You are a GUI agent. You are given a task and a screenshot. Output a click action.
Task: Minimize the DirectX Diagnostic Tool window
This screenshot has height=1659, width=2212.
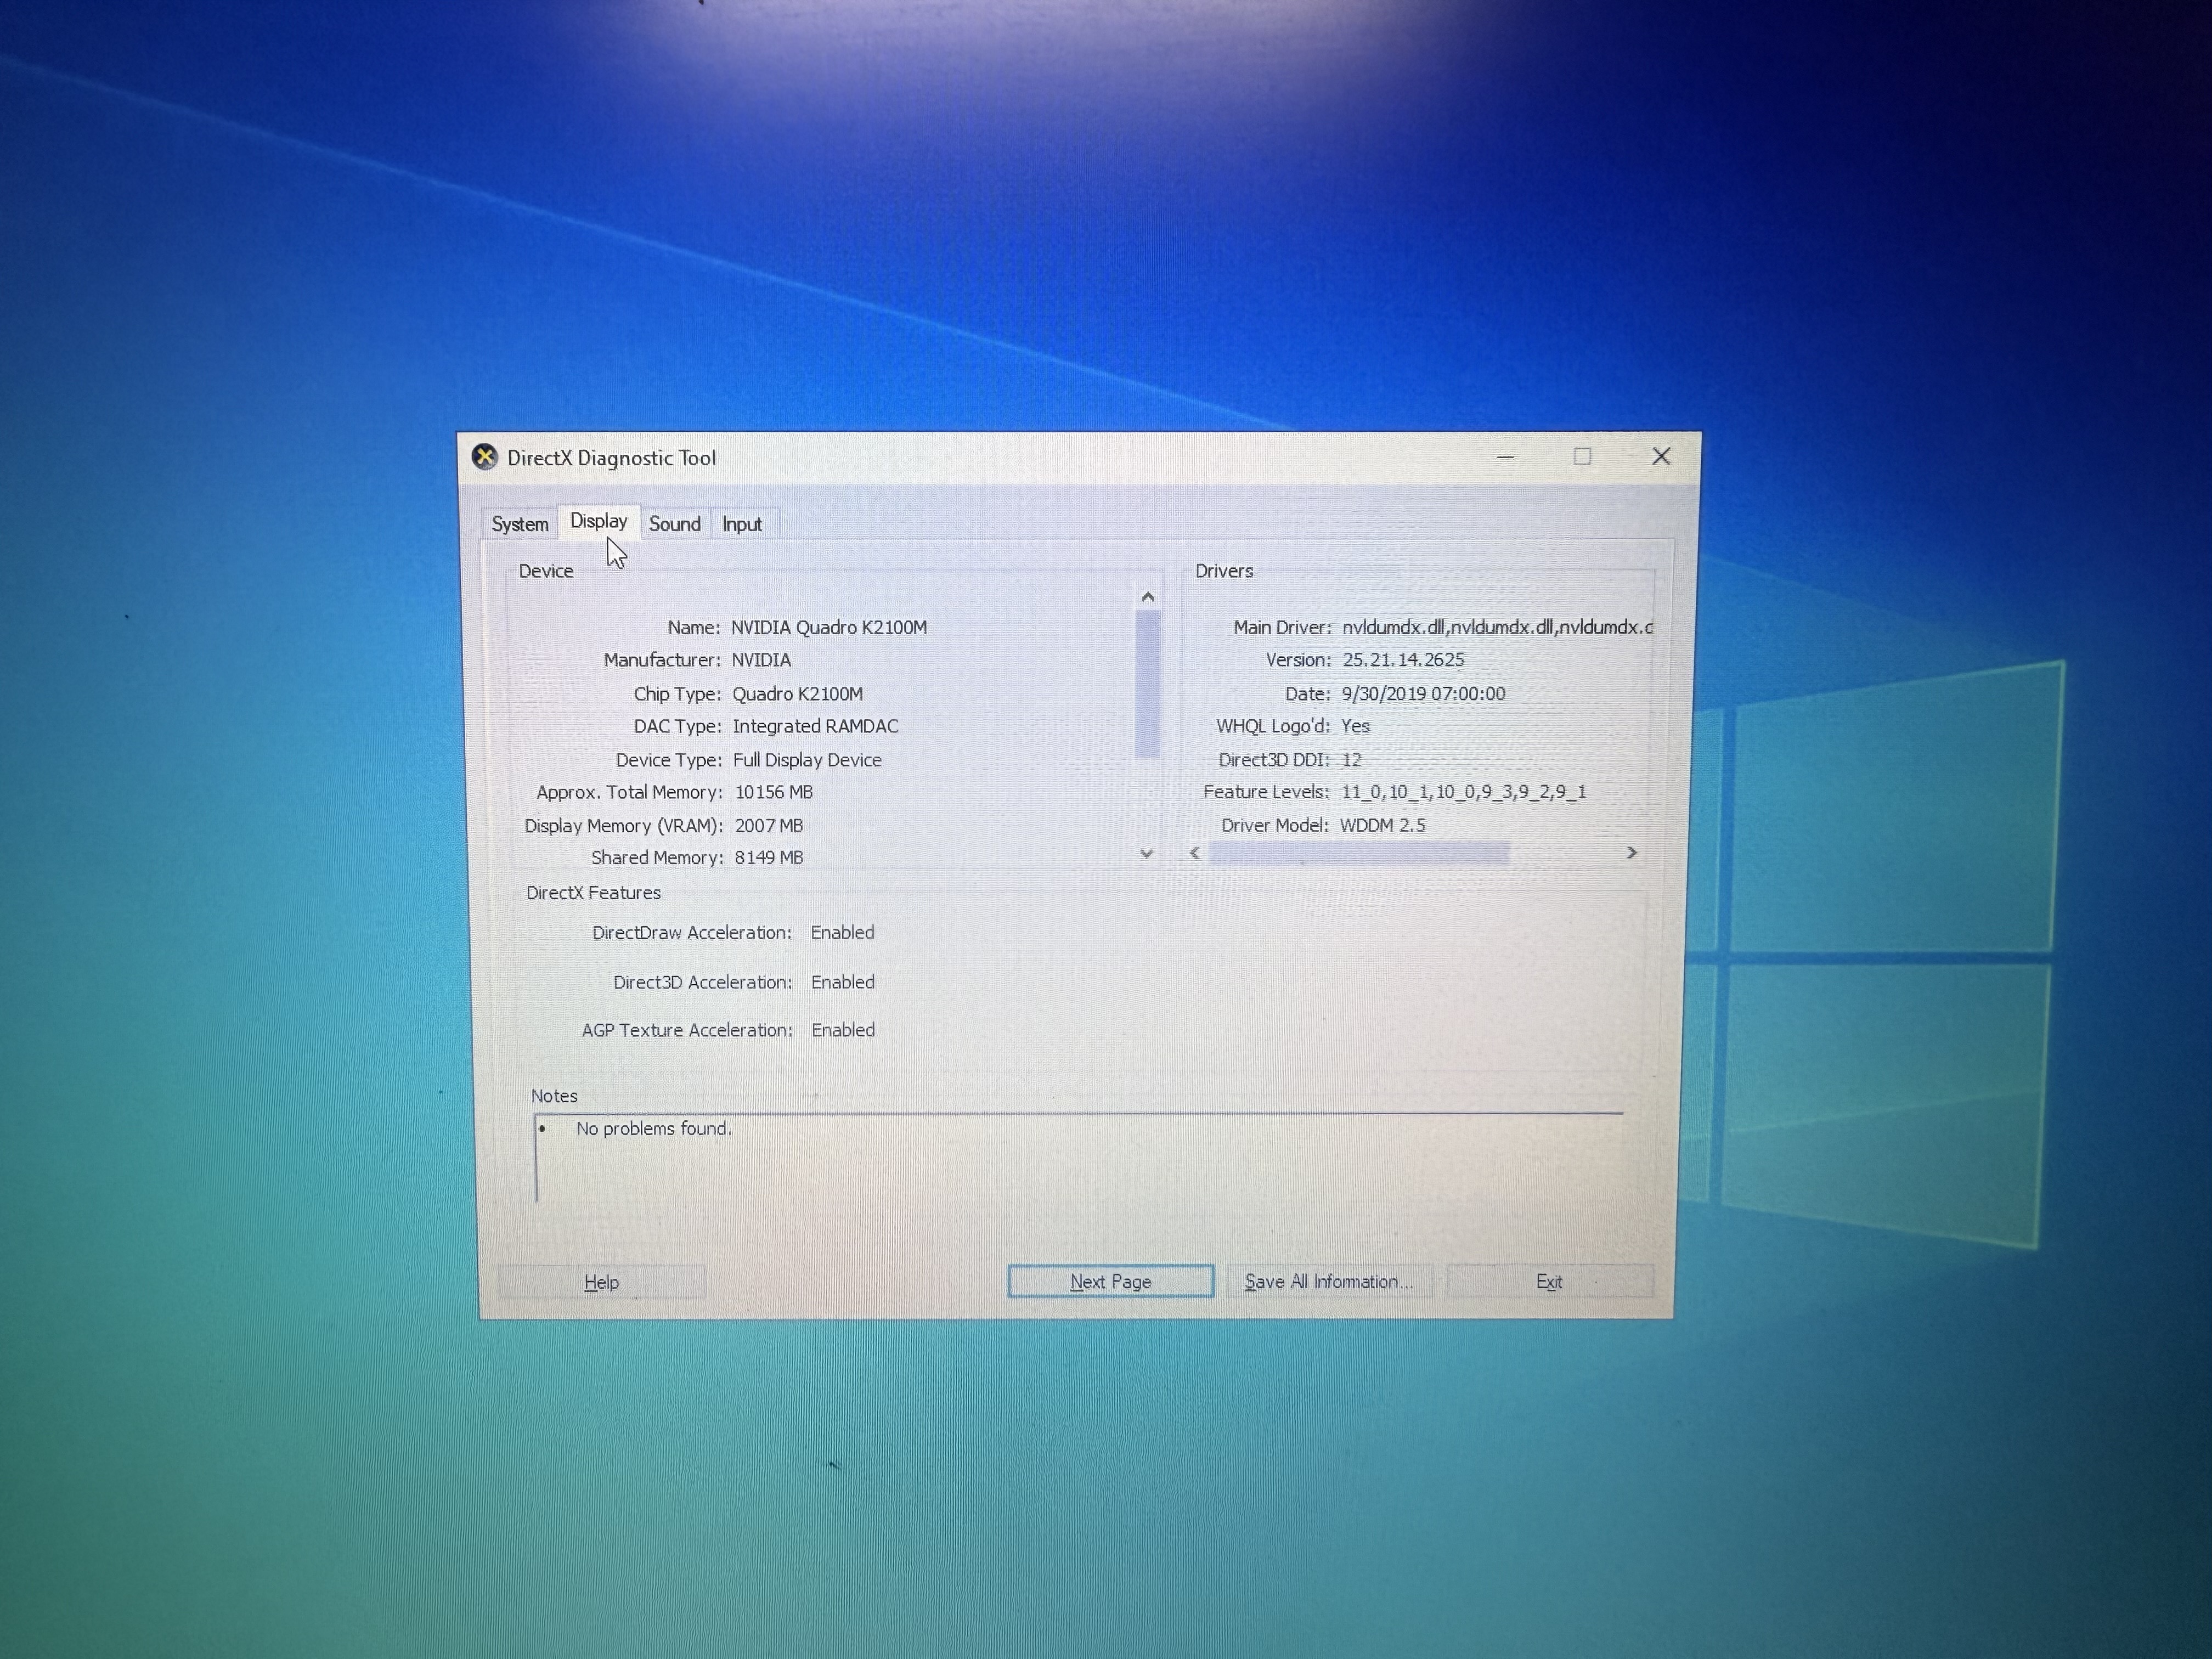pos(1505,457)
